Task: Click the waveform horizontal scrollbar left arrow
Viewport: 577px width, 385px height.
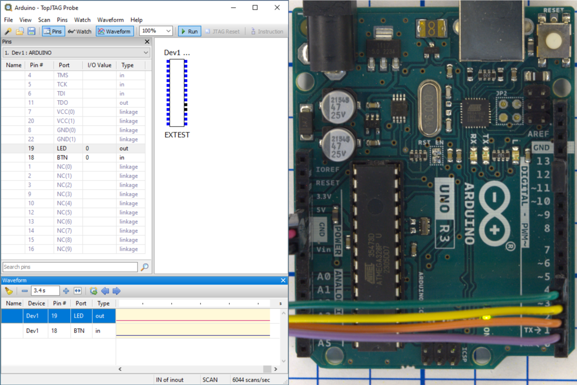Action: coord(120,369)
